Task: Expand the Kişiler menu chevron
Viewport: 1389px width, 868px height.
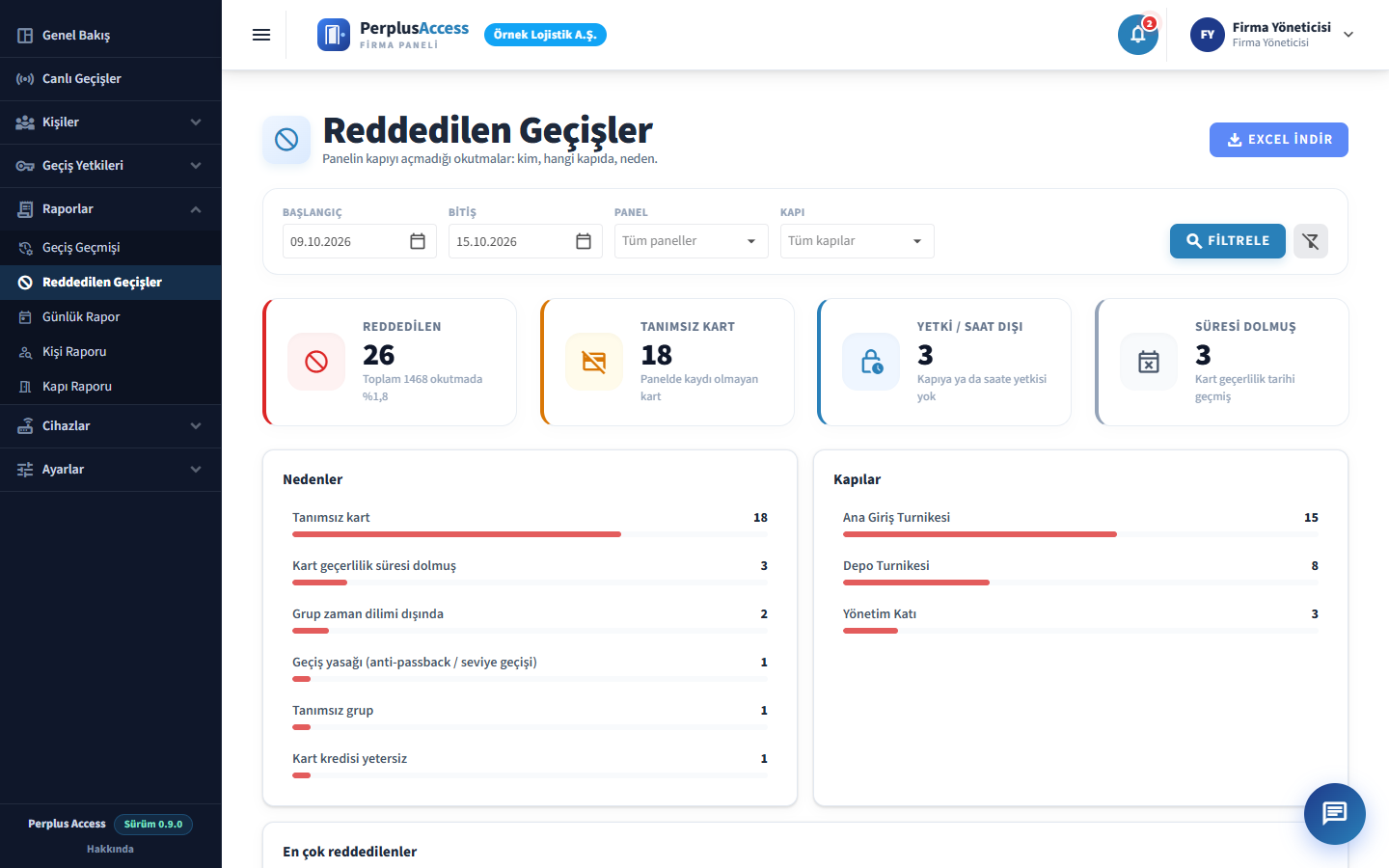Action: coord(196,122)
